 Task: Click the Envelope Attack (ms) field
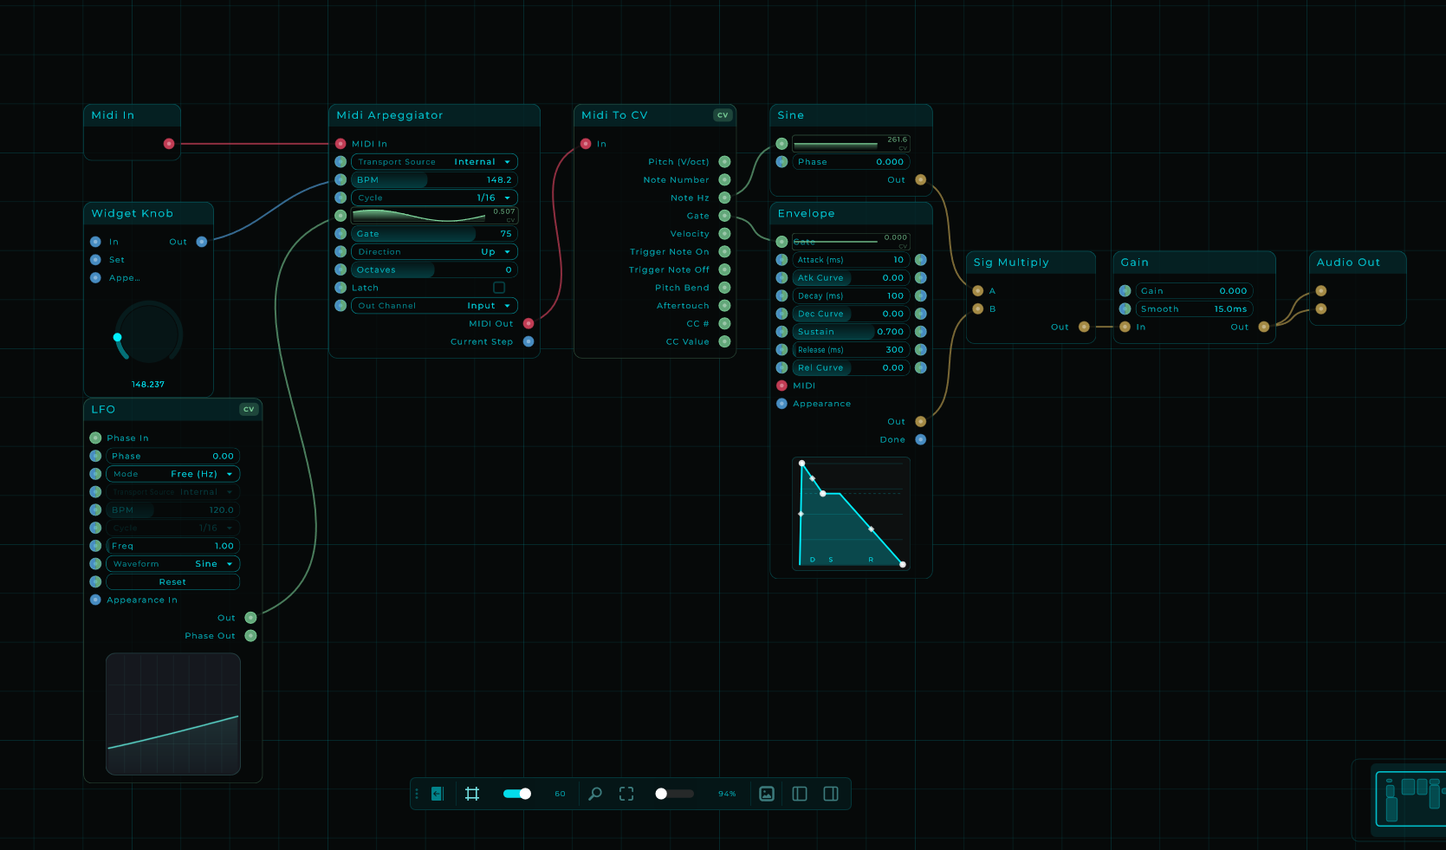tap(851, 260)
